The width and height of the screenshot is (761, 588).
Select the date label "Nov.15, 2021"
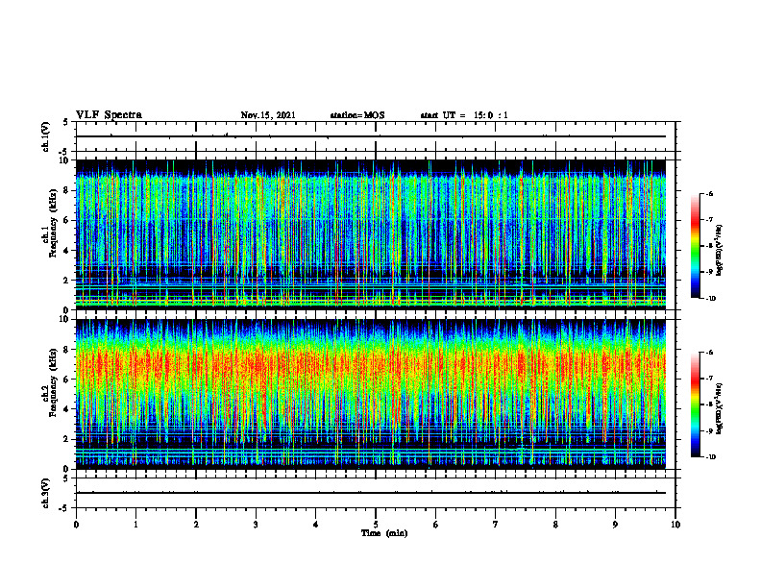coord(268,115)
